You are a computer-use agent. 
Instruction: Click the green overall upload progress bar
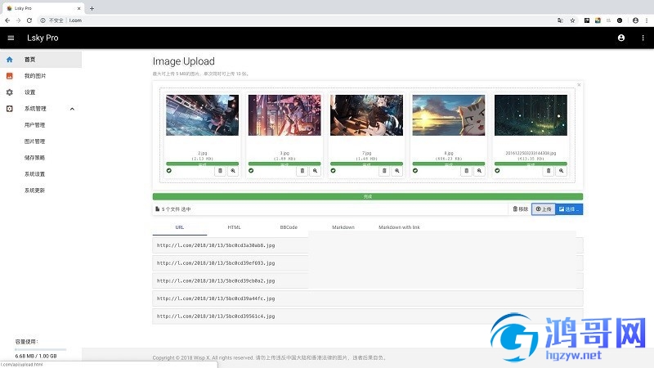[x=367, y=196]
